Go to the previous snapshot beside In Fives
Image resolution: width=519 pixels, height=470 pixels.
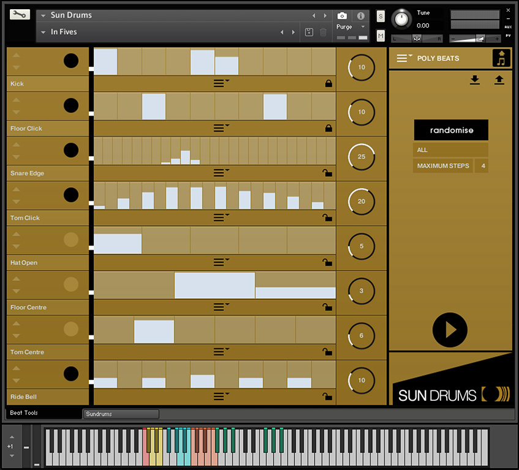[x=282, y=32]
